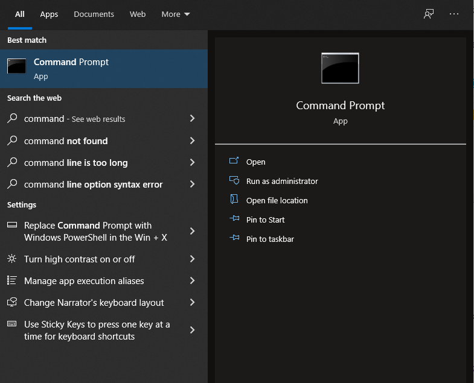Click the Open file location folder icon
Screen dimensions: 474x383
coord(234,200)
